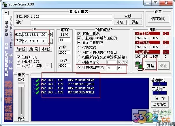The image size is (175, 126).
Task: Toggle the 解析主机名 checkbox
Action: pos(79,34)
